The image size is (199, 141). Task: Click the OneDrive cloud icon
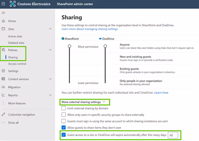pos(100,39)
